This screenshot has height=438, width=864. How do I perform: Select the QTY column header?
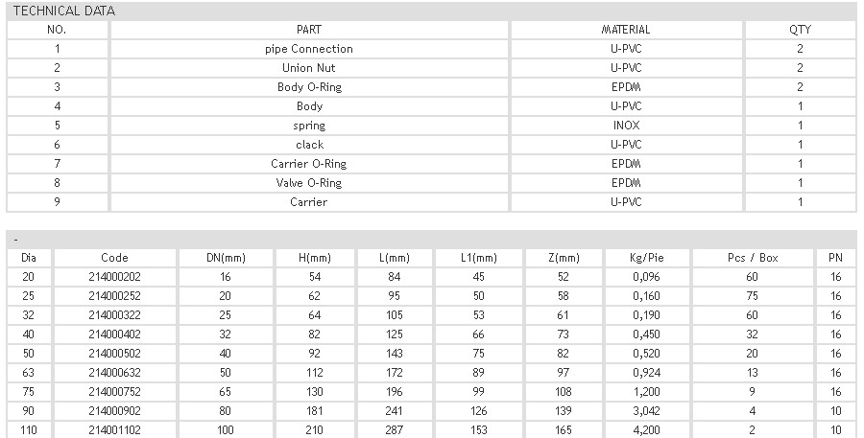[800, 30]
